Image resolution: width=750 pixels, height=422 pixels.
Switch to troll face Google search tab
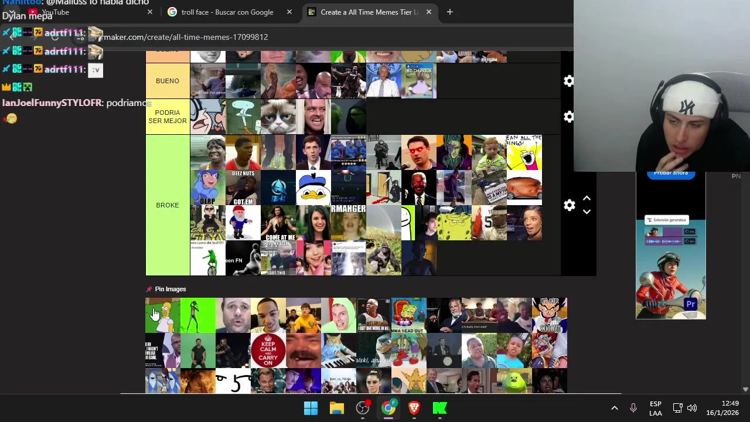[227, 12]
